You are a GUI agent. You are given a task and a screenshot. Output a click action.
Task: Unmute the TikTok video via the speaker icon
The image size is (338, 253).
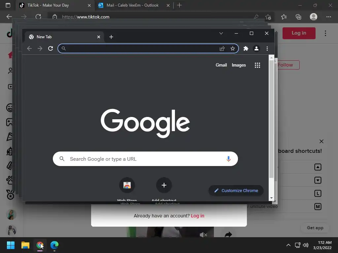pyautogui.click(x=203, y=235)
